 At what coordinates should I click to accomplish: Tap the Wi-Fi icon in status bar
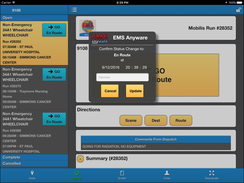[14, 3]
